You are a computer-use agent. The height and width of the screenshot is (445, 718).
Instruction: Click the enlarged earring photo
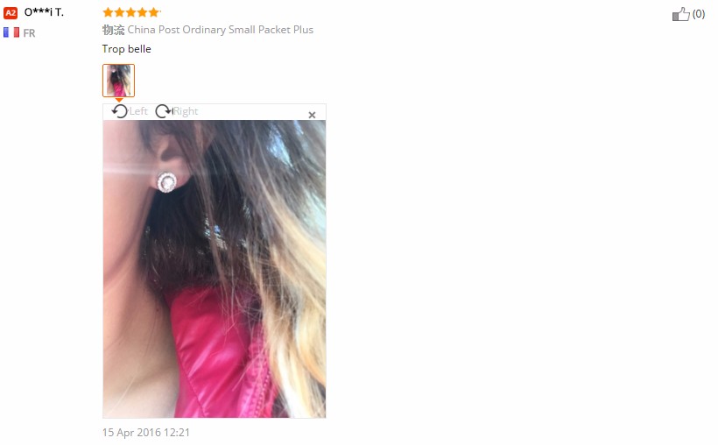point(215,269)
